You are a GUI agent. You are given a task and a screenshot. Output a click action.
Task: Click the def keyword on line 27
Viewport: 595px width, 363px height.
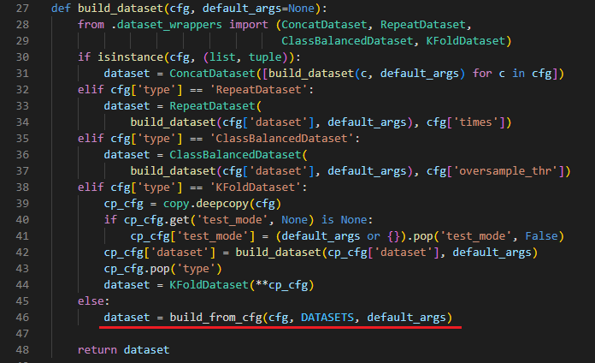pos(61,9)
